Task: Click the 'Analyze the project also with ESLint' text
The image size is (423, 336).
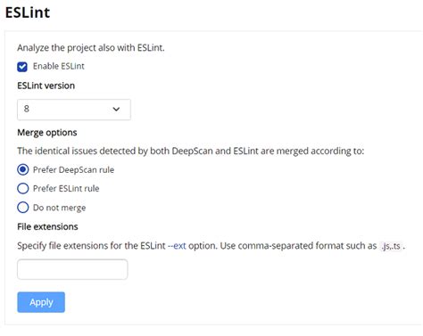Action: [91, 48]
